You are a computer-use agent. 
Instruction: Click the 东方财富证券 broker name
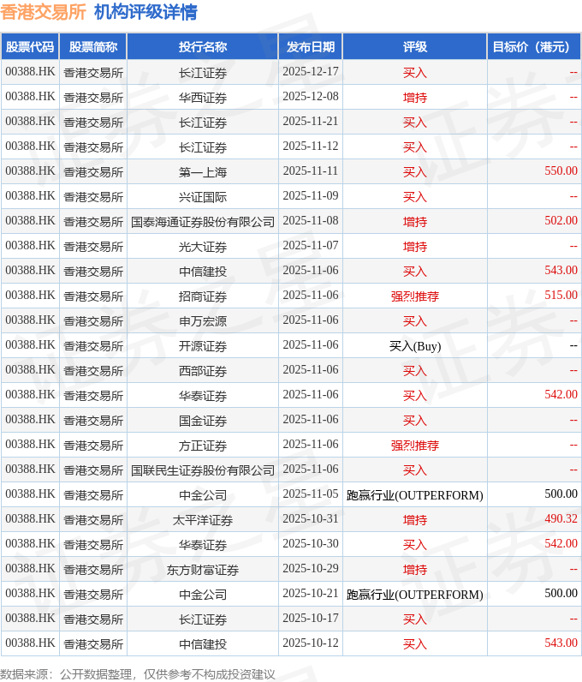[203, 570]
